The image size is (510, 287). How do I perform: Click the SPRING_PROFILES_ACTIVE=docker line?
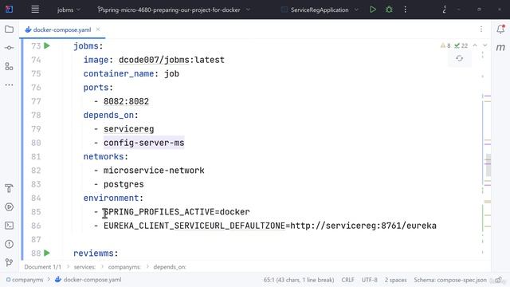coord(177,212)
